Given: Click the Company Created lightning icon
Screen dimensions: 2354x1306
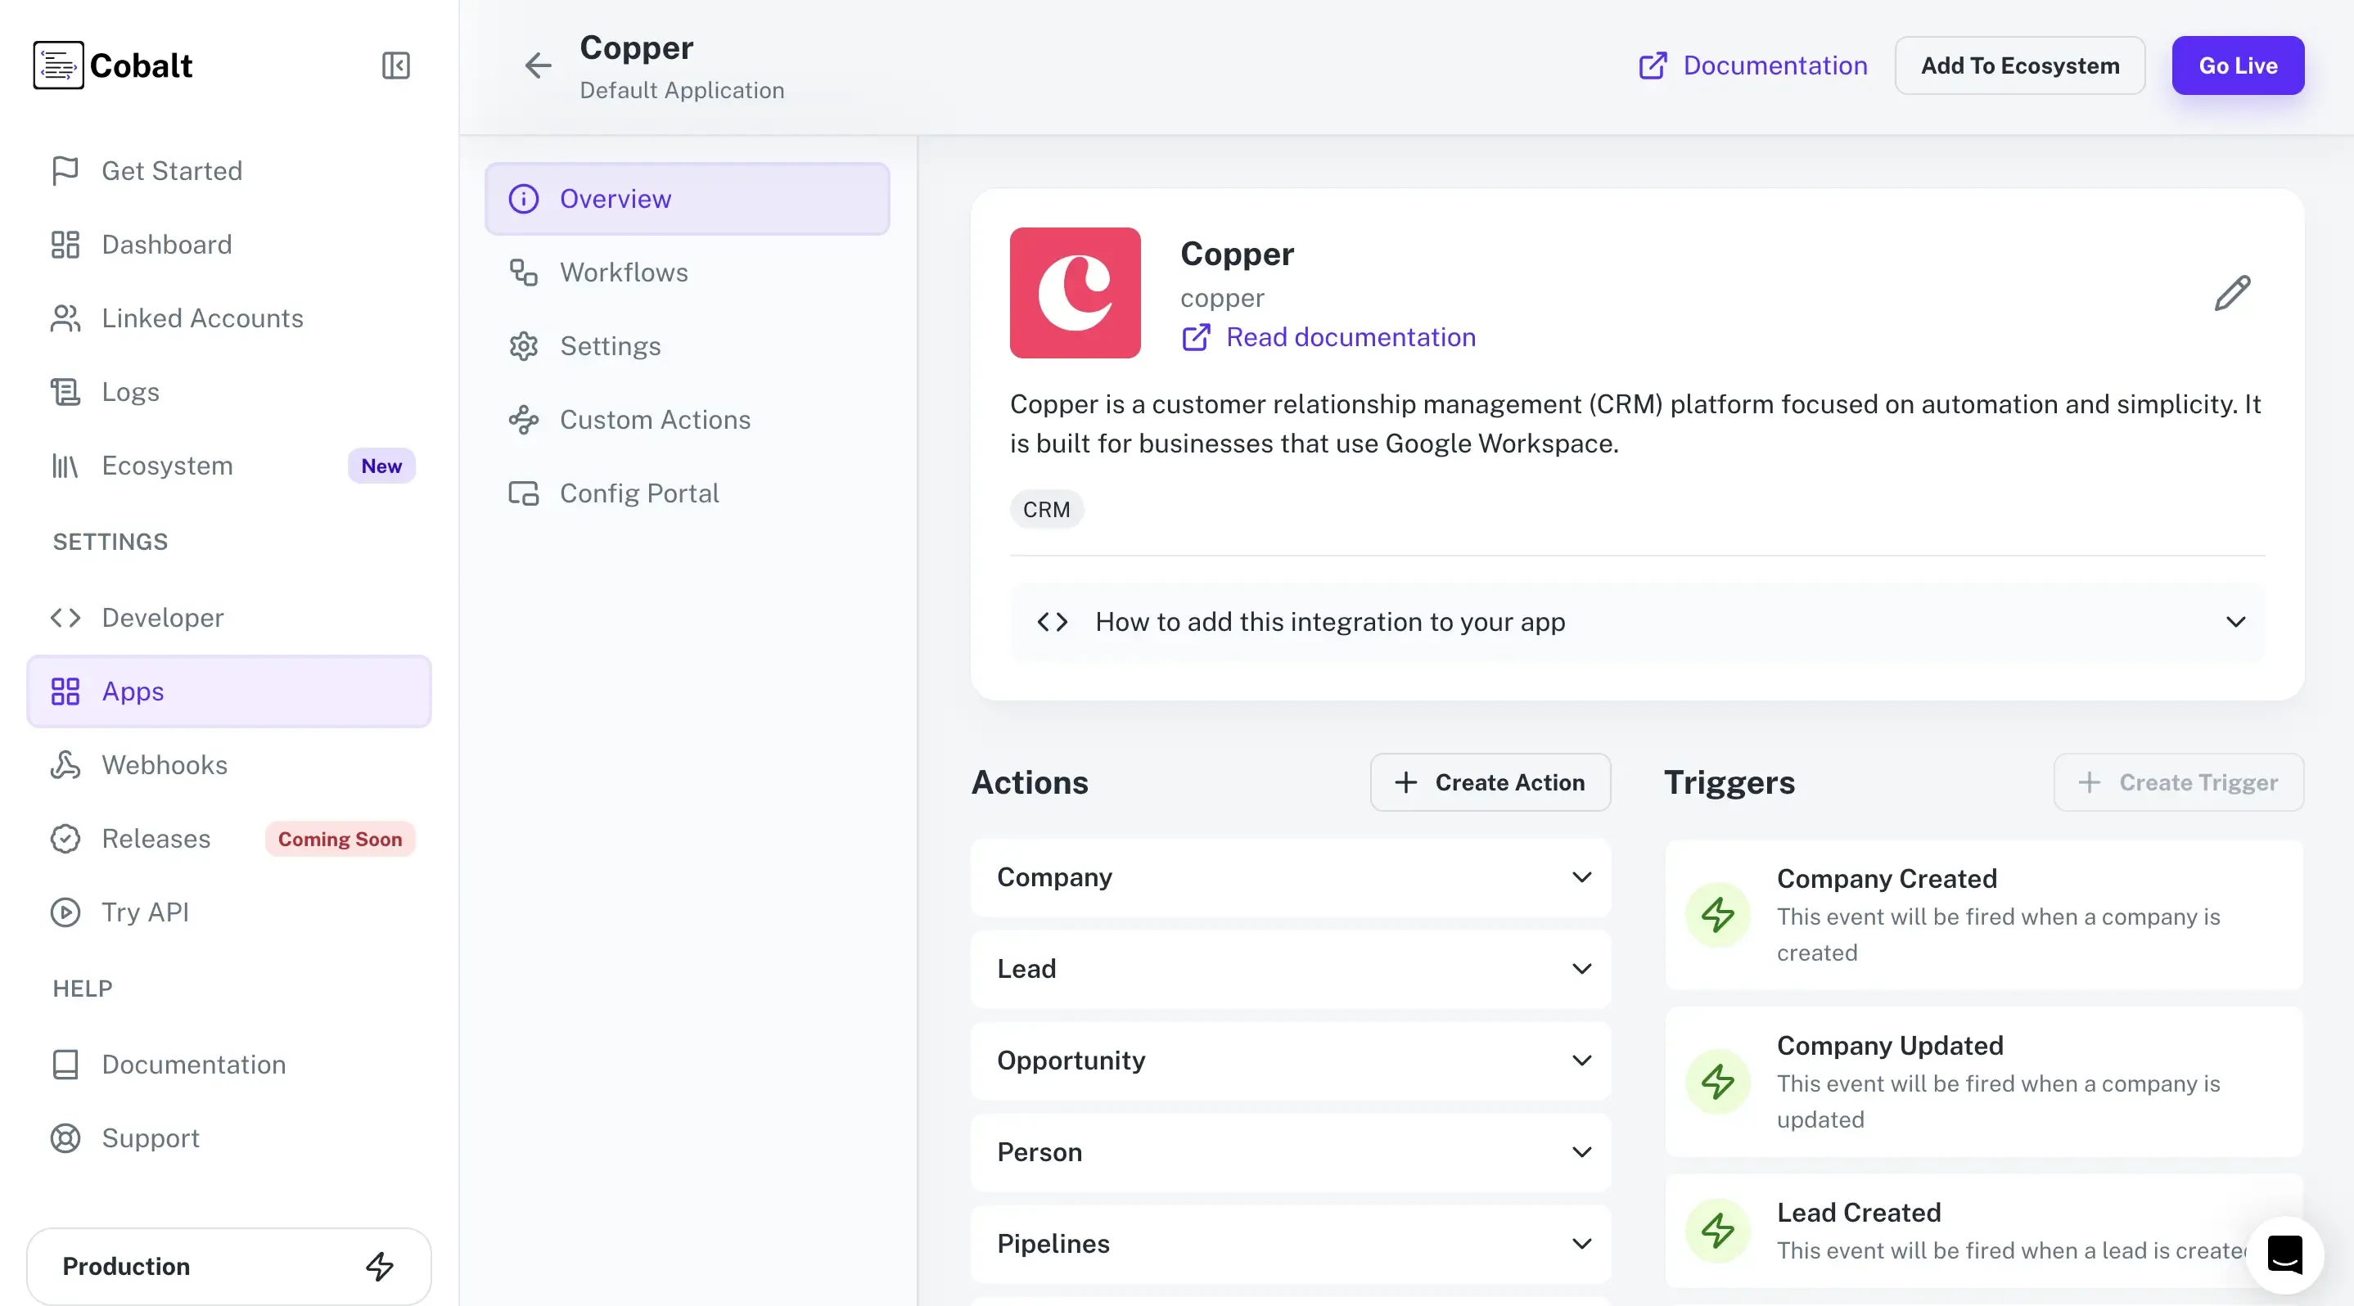Looking at the screenshot, I should point(1718,914).
